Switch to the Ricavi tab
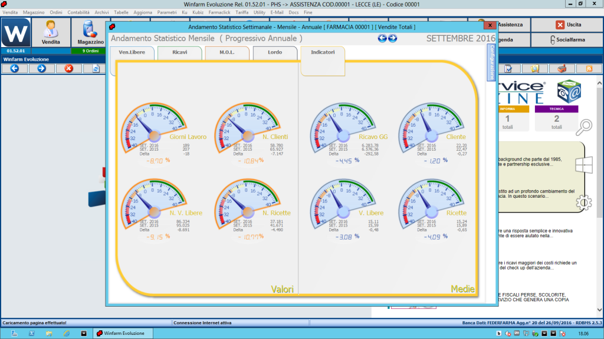604x339 pixels. pyautogui.click(x=179, y=52)
